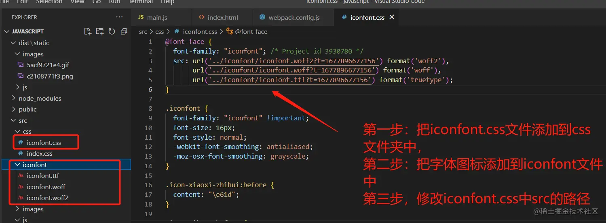Switch to main.js tab
Viewport: 606px width, 223px height.
[x=157, y=17]
